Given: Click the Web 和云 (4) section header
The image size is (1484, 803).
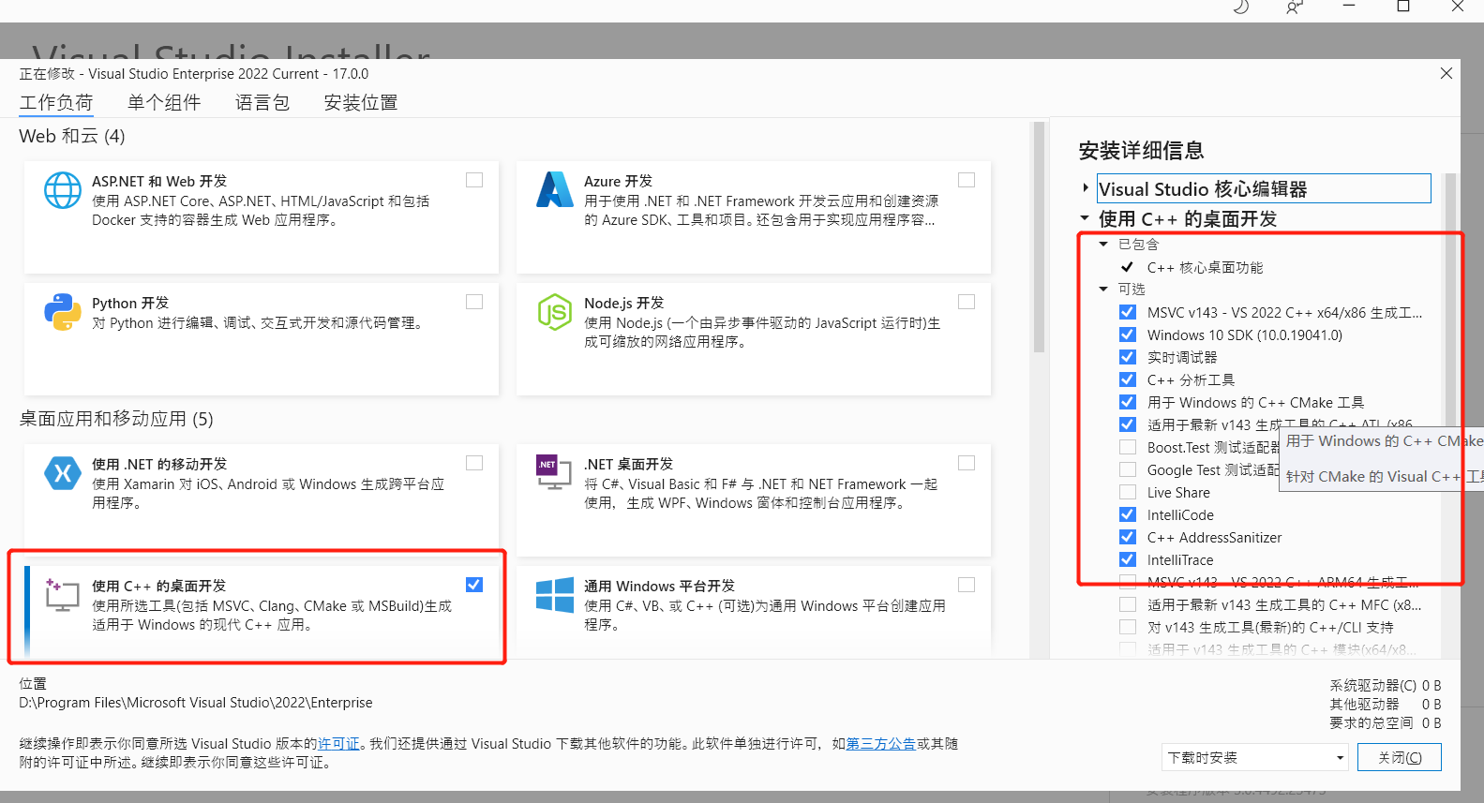Looking at the screenshot, I should click(72, 136).
